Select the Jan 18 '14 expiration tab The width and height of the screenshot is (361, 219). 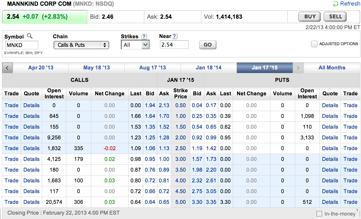coord(208,68)
